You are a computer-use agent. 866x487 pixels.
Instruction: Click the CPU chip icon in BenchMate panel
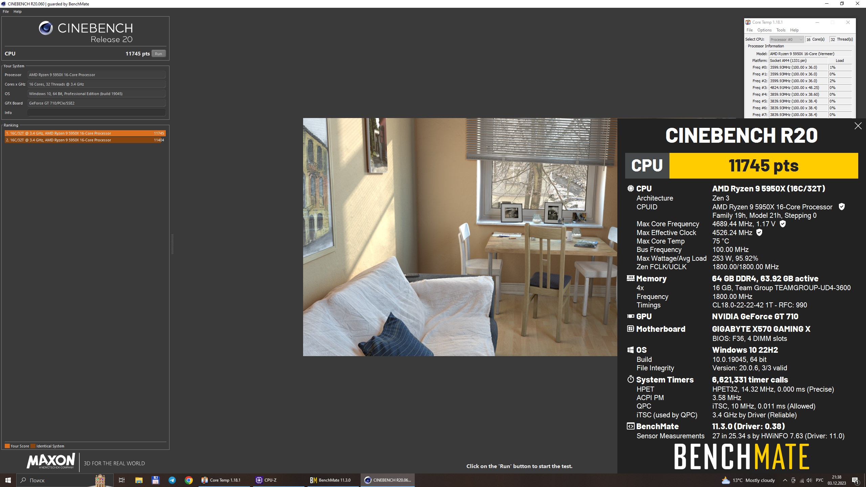point(631,188)
